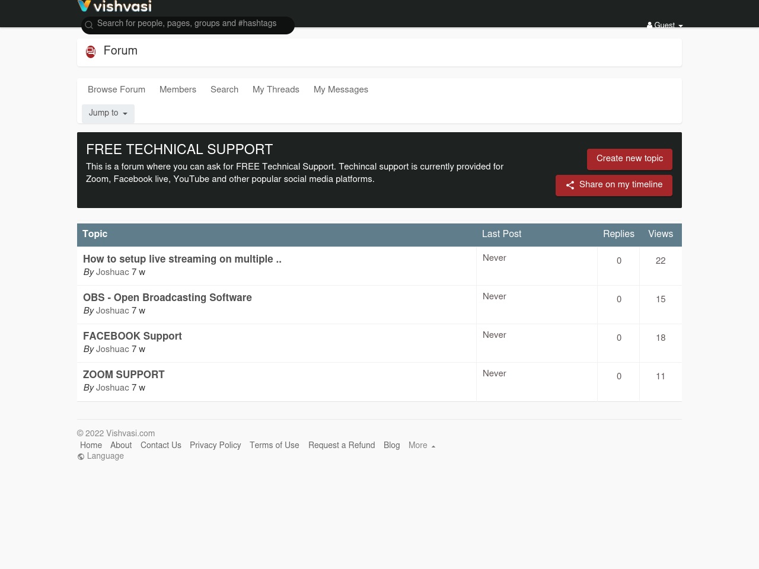The height and width of the screenshot is (569, 759).
Task: Click the About footer link
Action: (x=121, y=445)
